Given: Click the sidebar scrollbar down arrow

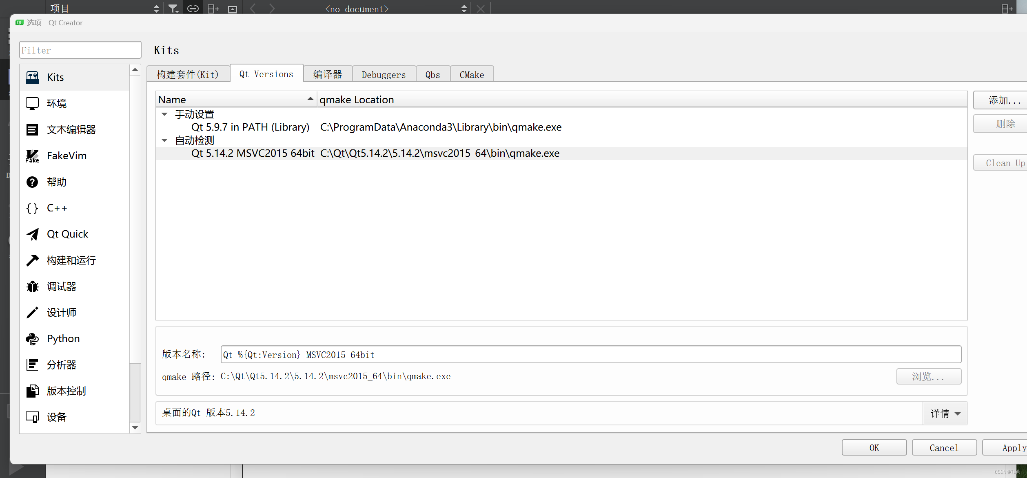Looking at the screenshot, I should click(135, 428).
